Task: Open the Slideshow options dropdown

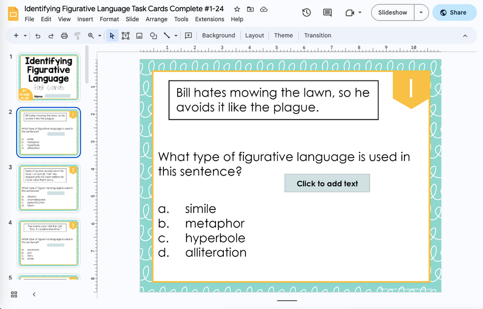Action: click(421, 13)
